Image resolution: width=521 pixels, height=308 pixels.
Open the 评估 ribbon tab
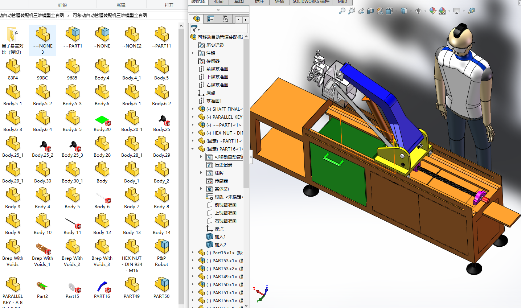280,2
